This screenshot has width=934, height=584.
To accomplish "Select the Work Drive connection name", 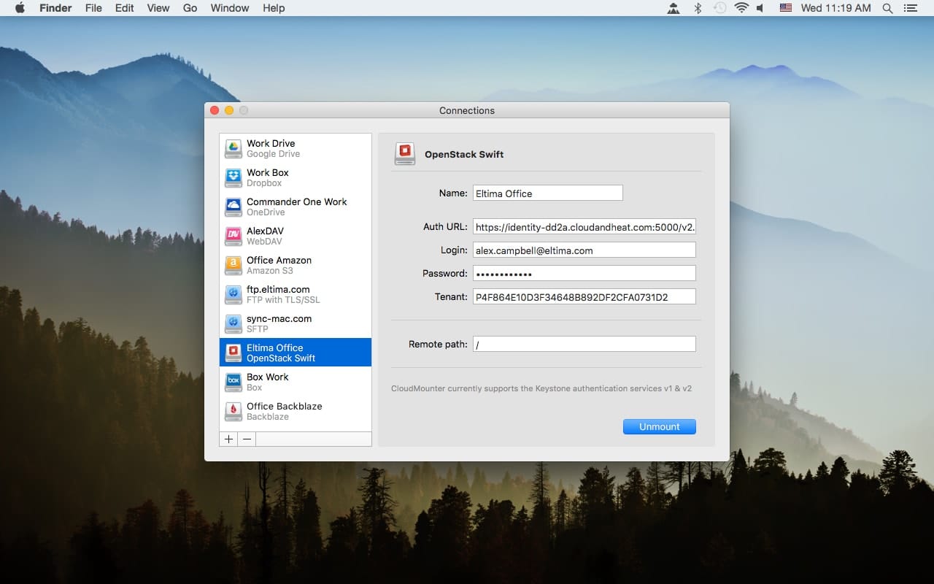I will 271,144.
